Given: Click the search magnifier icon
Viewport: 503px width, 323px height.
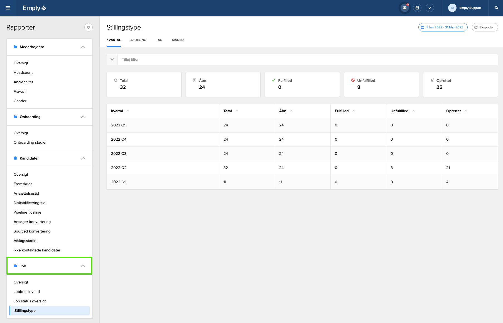Looking at the screenshot, I should [496, 8].
